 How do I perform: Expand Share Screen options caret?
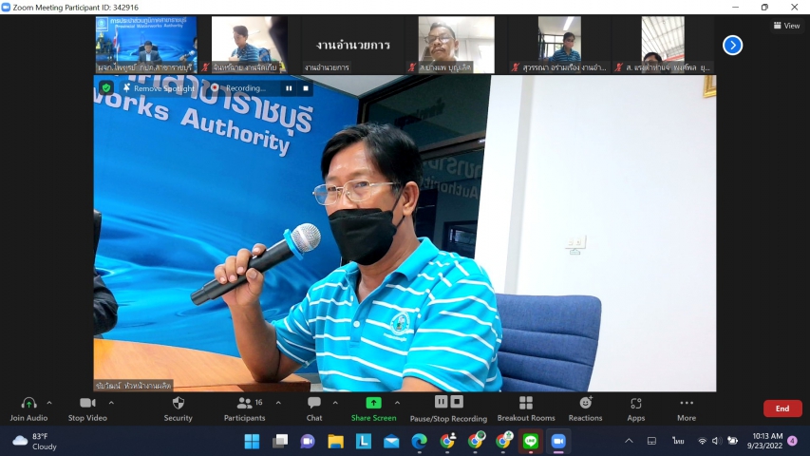tap(397, 403)
